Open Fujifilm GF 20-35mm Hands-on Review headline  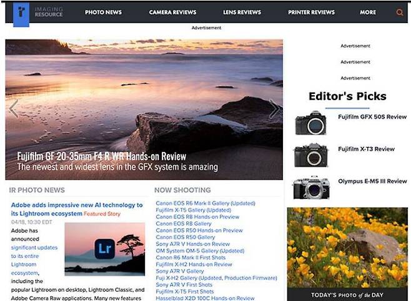click(x=102, y=156)
